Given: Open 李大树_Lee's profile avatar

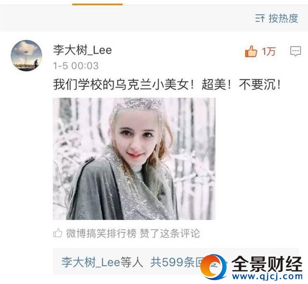Looking at the screenshot, I should coord(26,55).
